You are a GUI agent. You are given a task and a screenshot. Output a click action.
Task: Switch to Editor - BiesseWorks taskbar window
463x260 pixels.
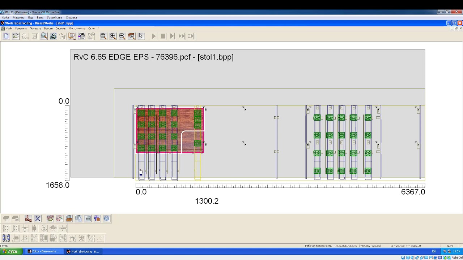point(44,251)
